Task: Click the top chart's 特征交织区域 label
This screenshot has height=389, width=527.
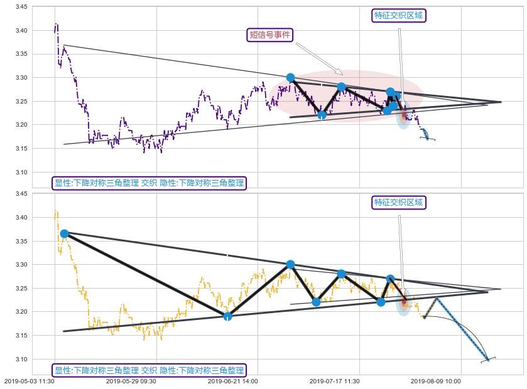Action: tap(399, 15)
